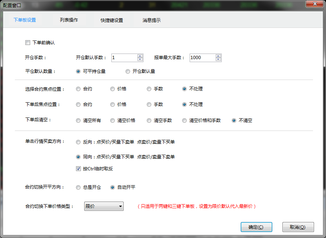Choose the 清空价格和手数 option
This screenshot has width=326, height=238.
[184, 120]
